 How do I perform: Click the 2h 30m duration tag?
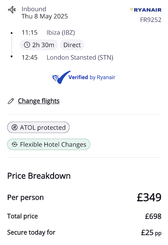39,45
